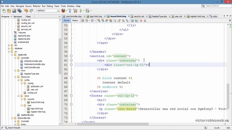Click the search magnifier icon in the status bar
This screenshot has height=130, width=232.
coord(6,127)
